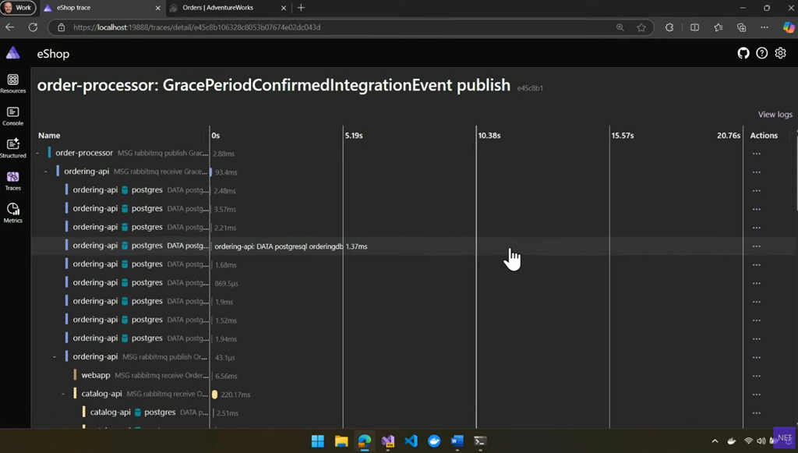The image size is (798, 453).
Task: Open the Help question mark icon
Action: coord(761,54)
